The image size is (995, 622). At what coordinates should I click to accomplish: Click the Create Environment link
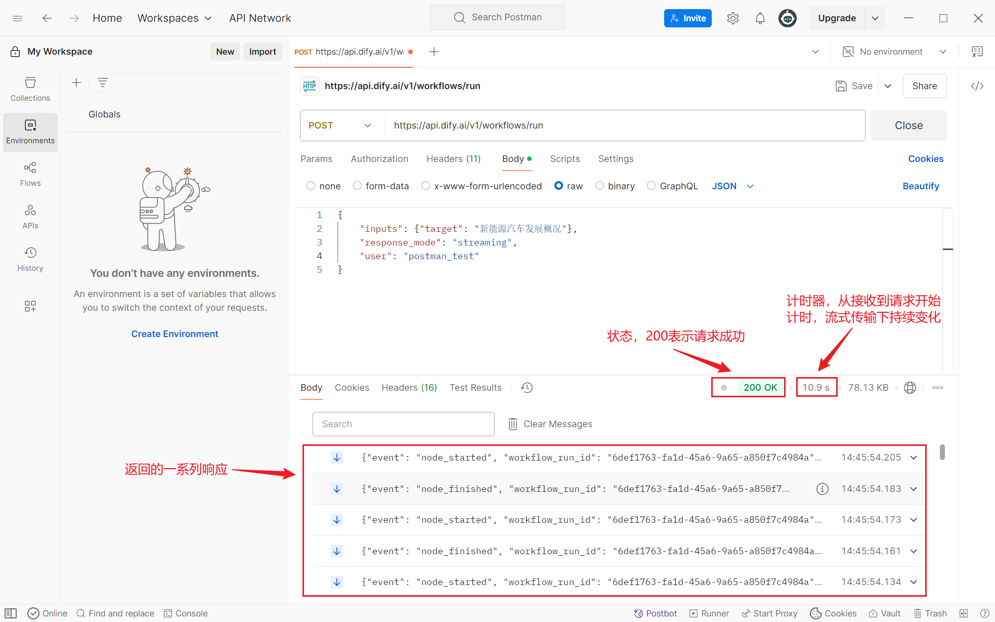(x=175, y=334)
